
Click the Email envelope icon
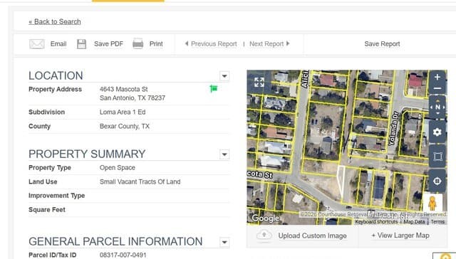tap(37, 44)
